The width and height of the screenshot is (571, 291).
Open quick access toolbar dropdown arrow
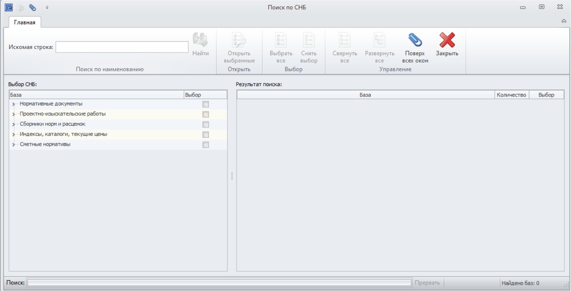(47, 7)
